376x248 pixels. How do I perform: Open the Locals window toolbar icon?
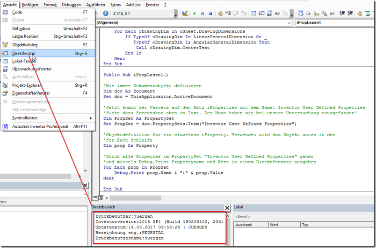[x=253, y=14]
